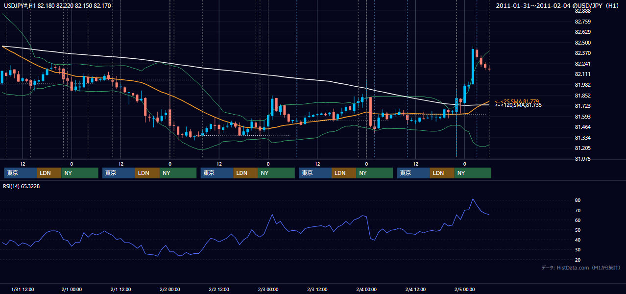This screenshot has width=626, height=294.
Task: Click the 2/3 12:00 time axis label
Action: tap(317, 290)
